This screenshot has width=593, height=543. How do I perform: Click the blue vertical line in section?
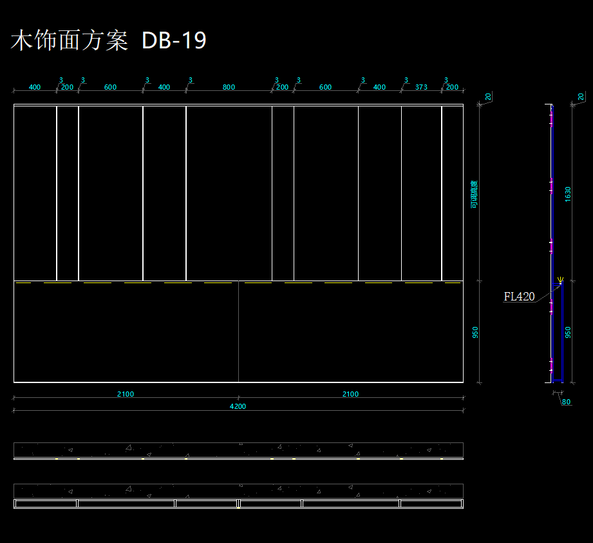tap(563, 332)
